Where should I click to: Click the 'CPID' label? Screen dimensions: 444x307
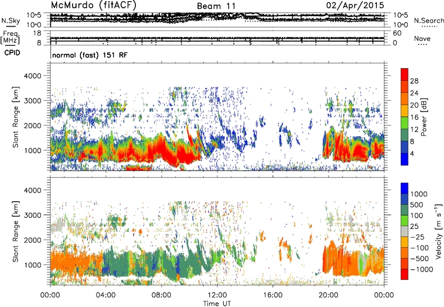(x=12, y=53)
